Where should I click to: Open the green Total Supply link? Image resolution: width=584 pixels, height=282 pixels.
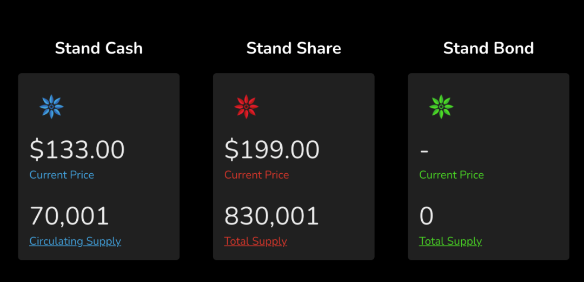(450, 241)
